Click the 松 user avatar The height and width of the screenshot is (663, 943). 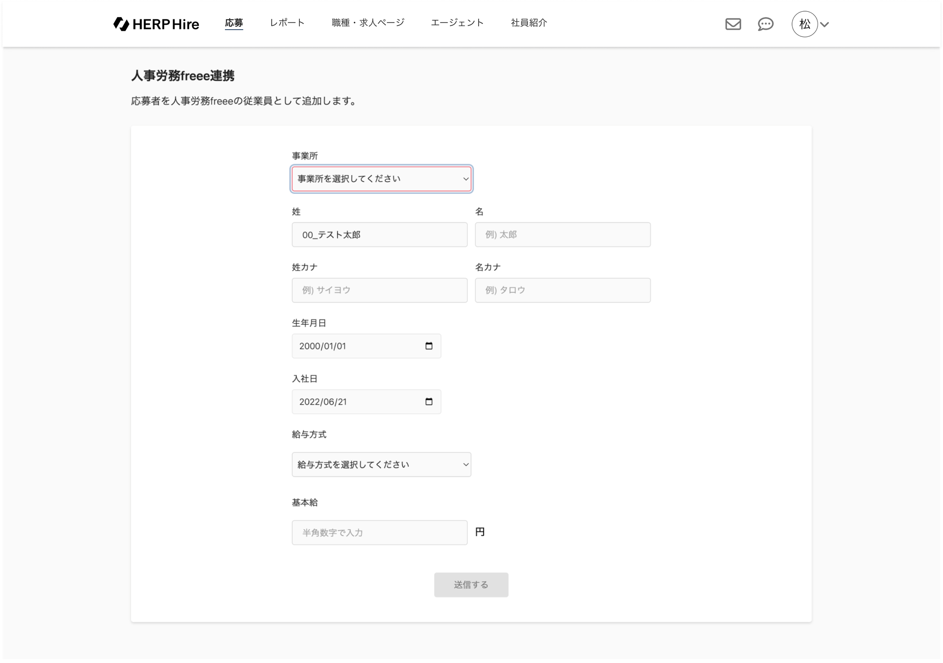pyautogui.click(x=804, y=24)
